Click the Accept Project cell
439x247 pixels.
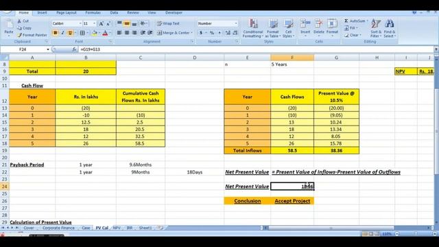point(292,201)
